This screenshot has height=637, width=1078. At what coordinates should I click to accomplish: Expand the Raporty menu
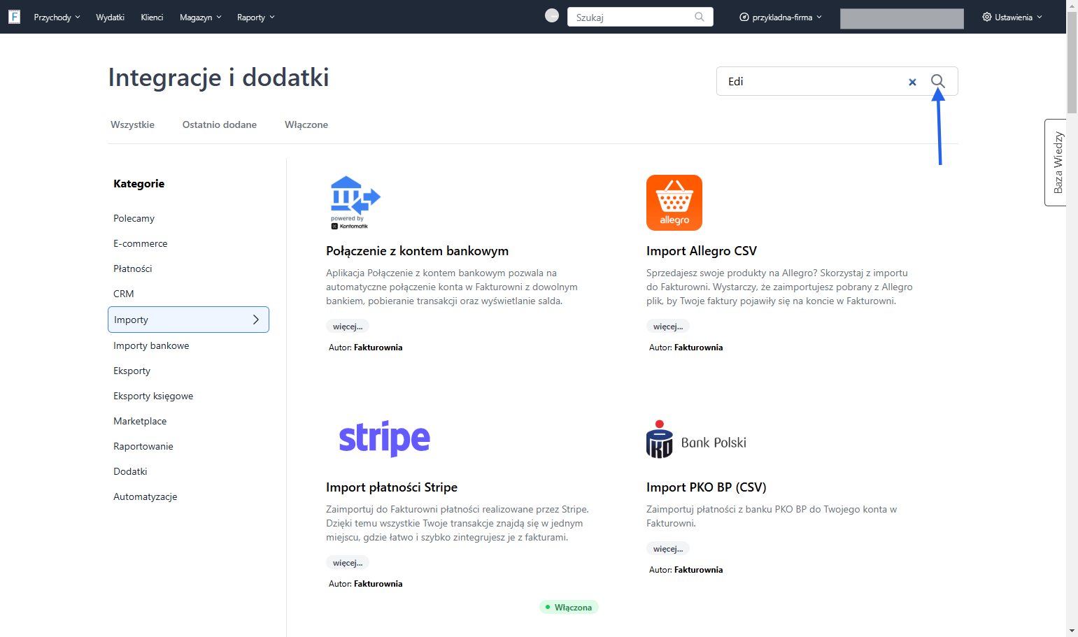coord(256,17)
